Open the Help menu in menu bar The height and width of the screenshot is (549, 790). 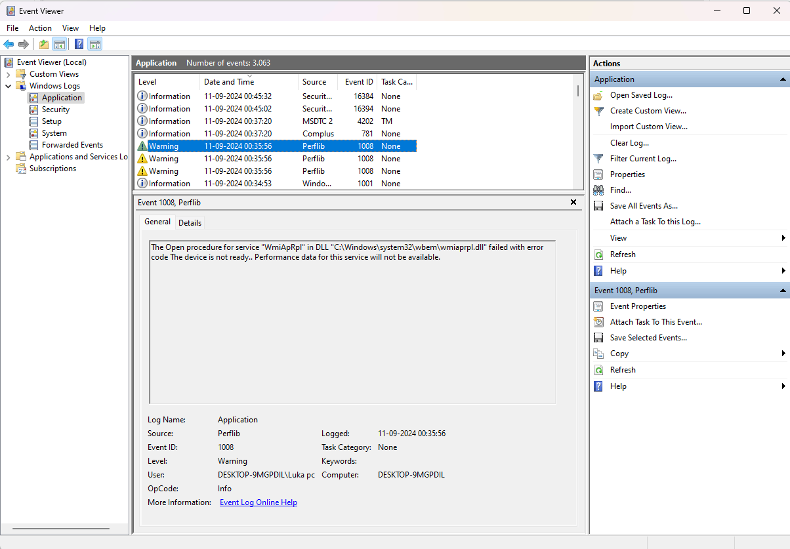[x=97, y=28]
